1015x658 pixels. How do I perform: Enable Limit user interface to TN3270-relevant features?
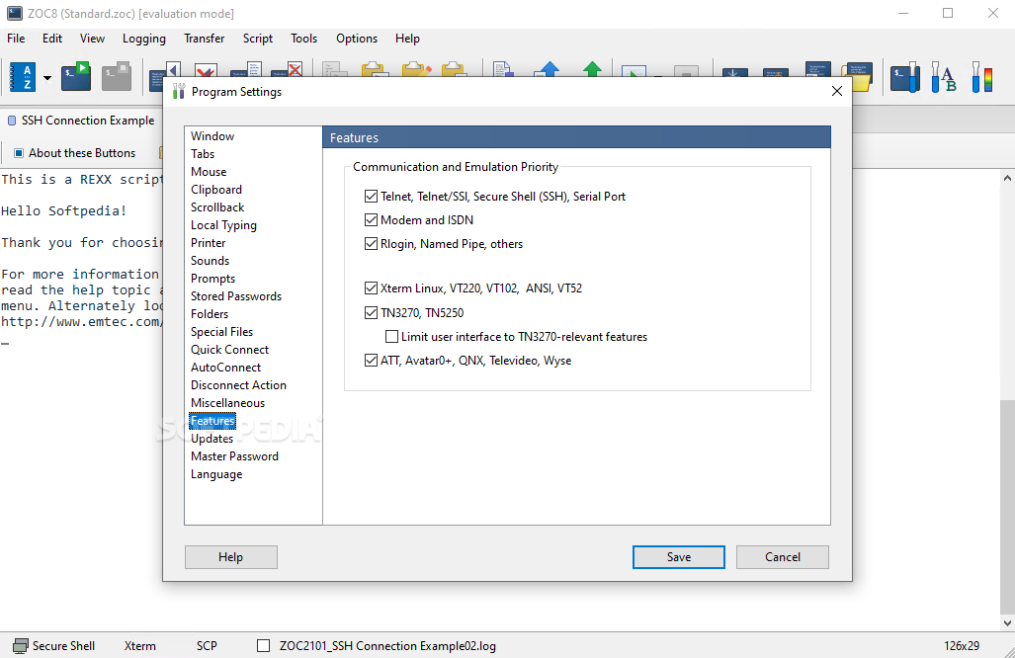(391, 337)
